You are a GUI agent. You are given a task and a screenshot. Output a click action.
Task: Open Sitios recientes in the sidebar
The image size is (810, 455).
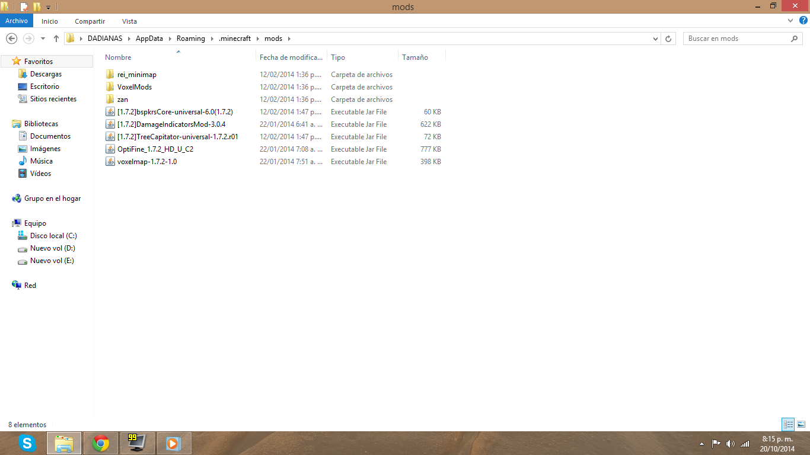53,99
